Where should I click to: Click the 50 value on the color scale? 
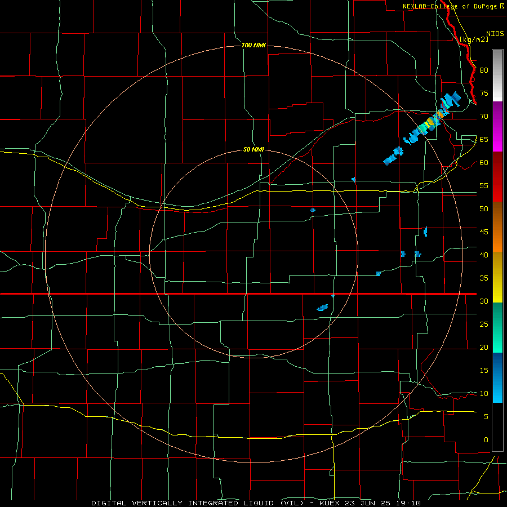484,208
